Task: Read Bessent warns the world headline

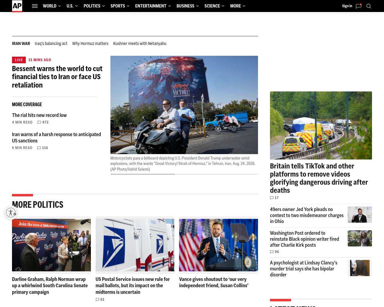Action: [57, 77]
